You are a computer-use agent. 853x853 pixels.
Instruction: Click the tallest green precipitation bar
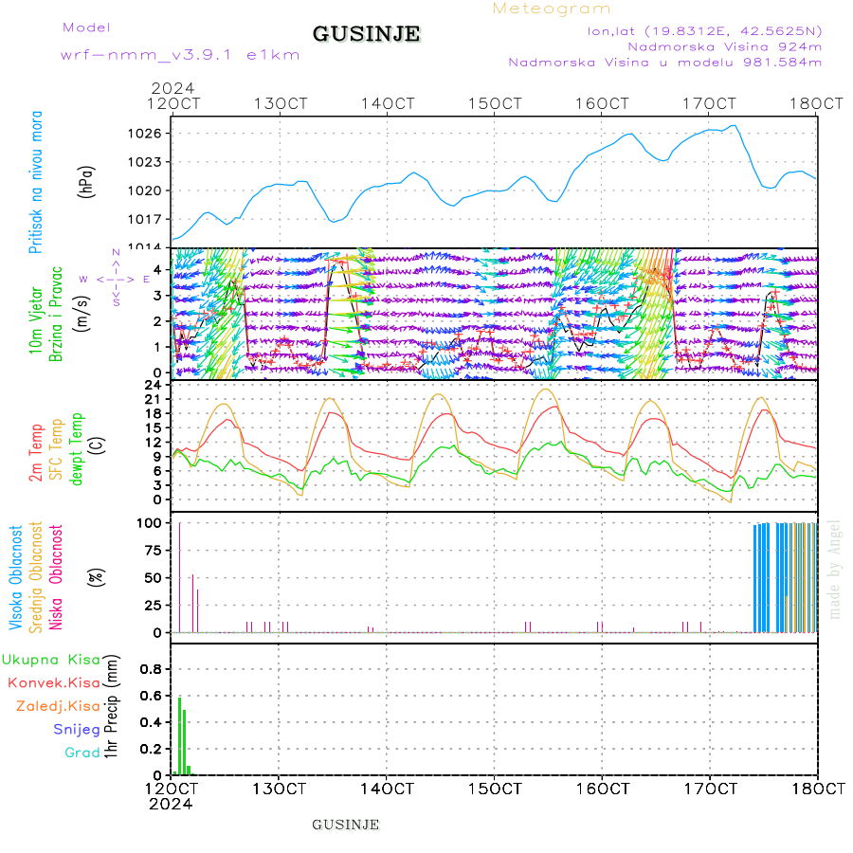click(179, 736)
